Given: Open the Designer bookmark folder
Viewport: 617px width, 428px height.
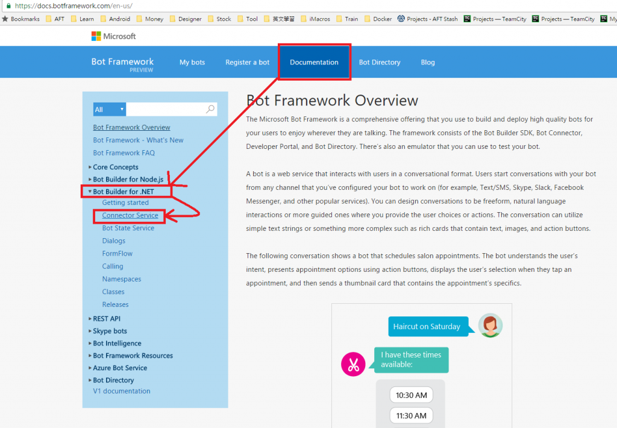Looking at the screenshot, I should [186, 19].
